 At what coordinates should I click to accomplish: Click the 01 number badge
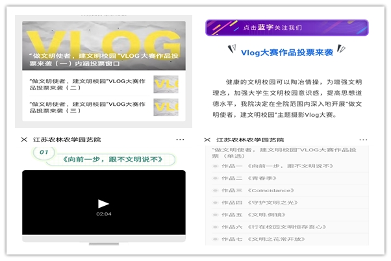pyautogui.click(x=44, y=152)
